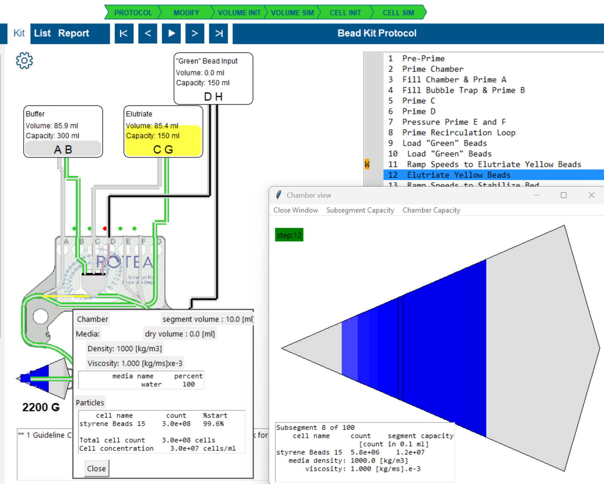Go to previous protocol step
This screenshot has width=604, height=484.
148,33
